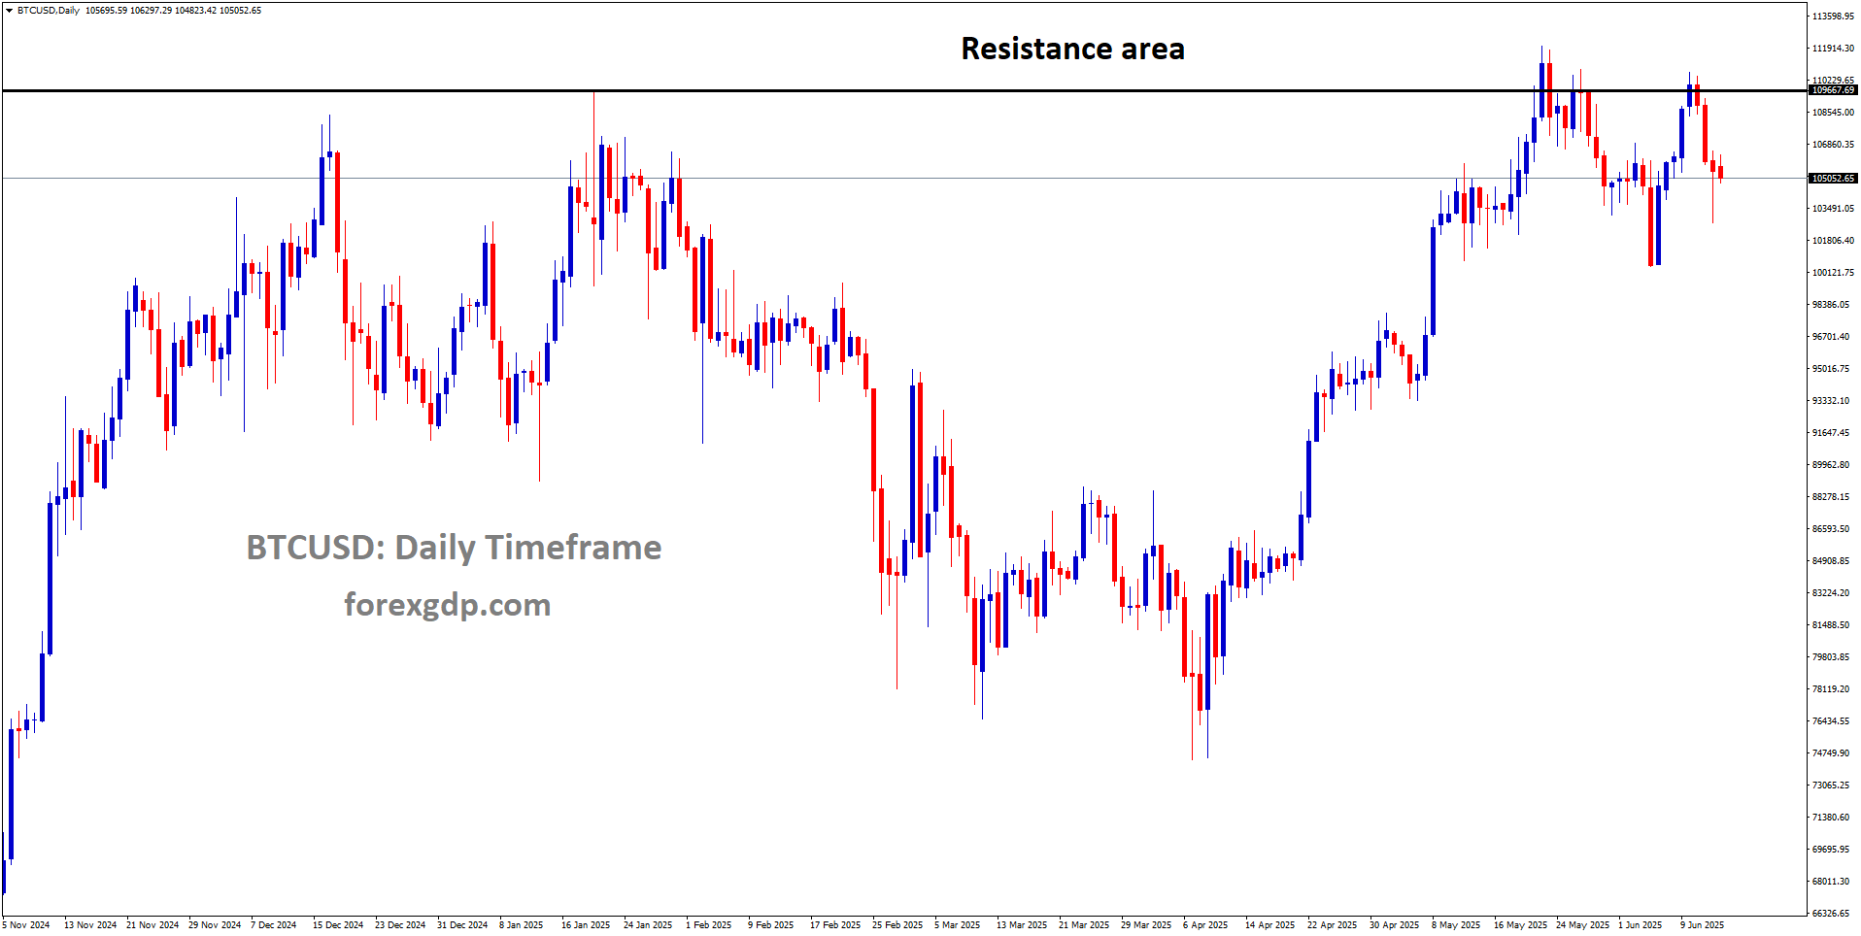Click the 16 May 2025 date label
The width and height of the screenshot is (1861, 936).
tap(1520, 925)
